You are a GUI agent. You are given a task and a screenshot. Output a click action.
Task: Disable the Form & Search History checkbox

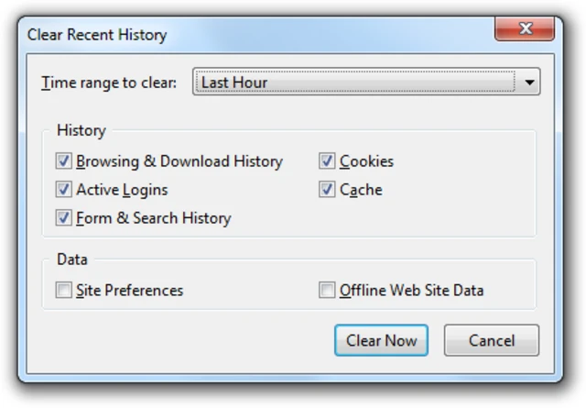click(x=64, y=218)
